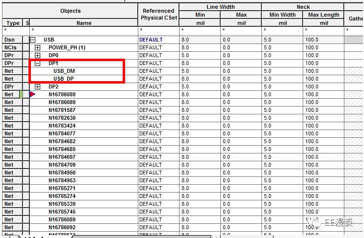The width and height of the screenshot is (364, 238).
Task: Select the DP0 differential pair name
Action: pyautogui.click(x=53, y=56)
